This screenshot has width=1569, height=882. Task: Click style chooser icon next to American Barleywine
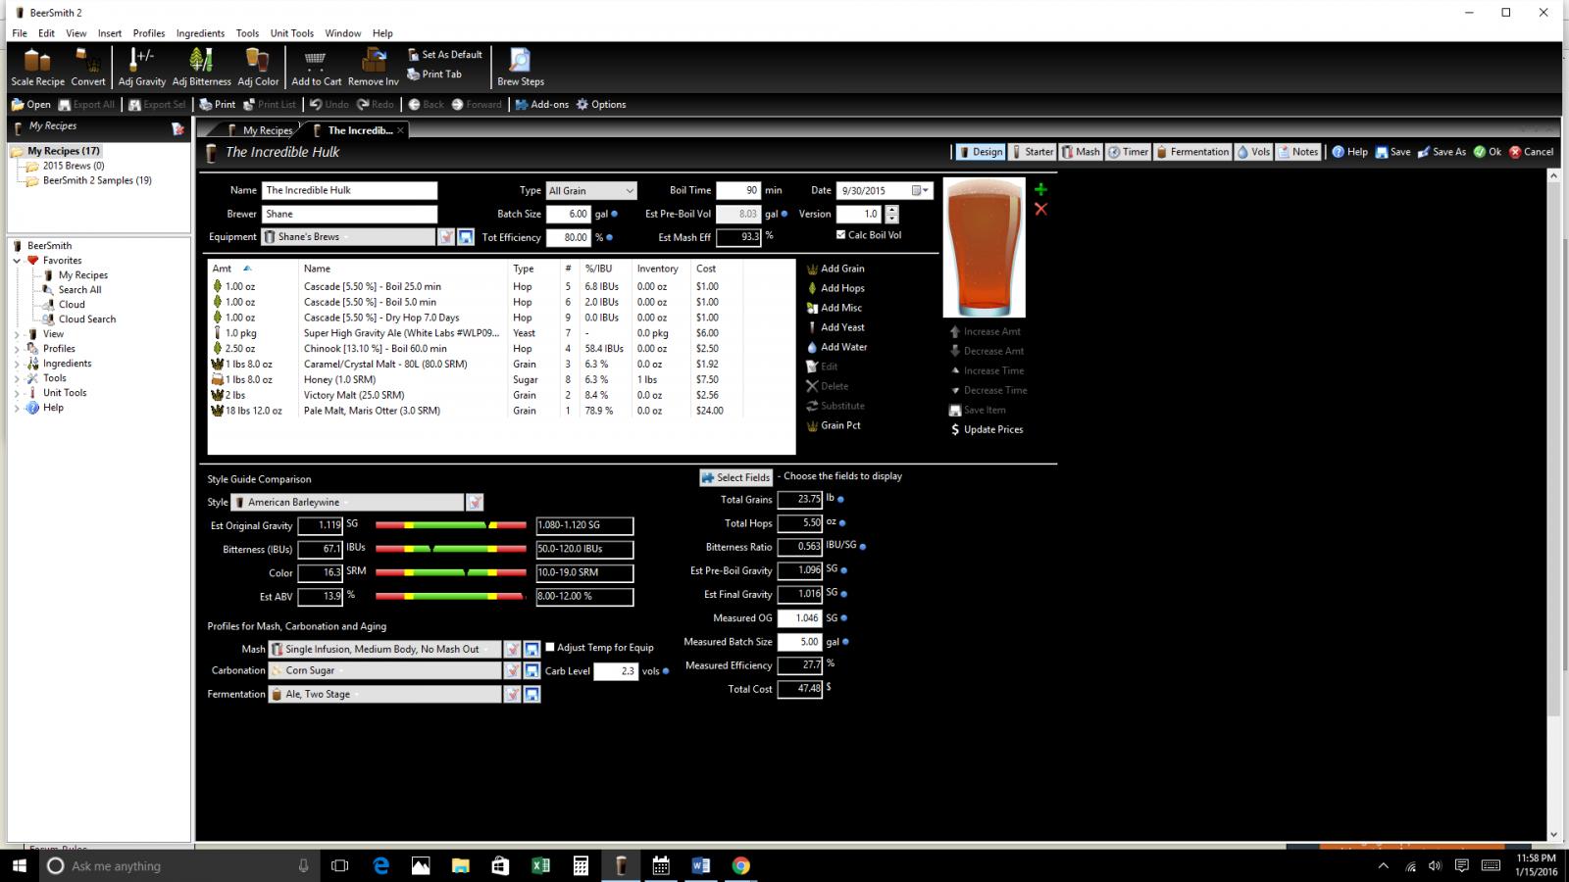click(475, 502)
